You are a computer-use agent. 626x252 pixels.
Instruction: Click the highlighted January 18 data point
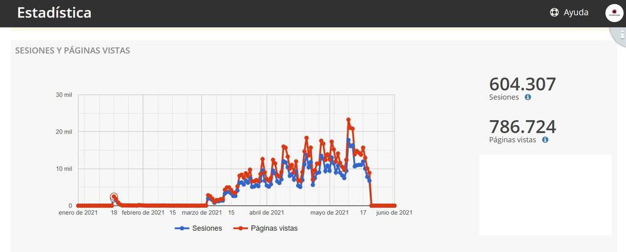114,197
